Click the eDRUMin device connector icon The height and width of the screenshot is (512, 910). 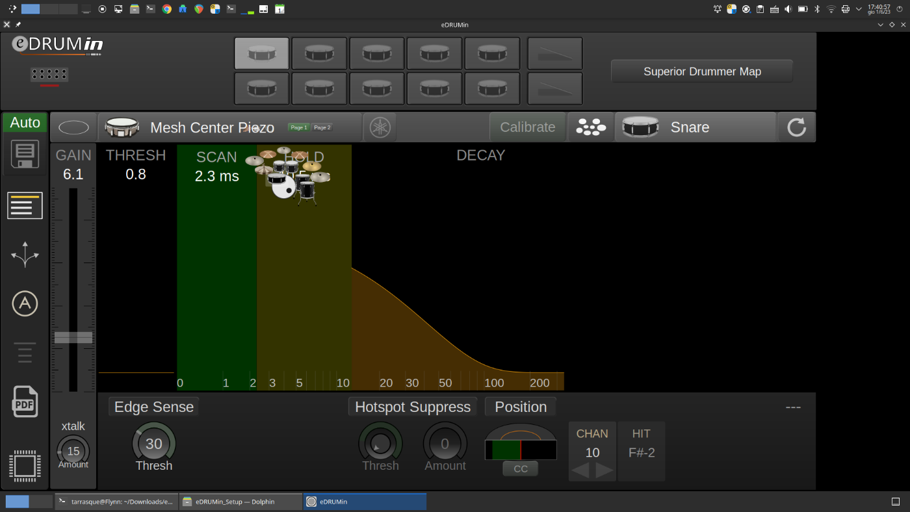click(x=49, y=75)
